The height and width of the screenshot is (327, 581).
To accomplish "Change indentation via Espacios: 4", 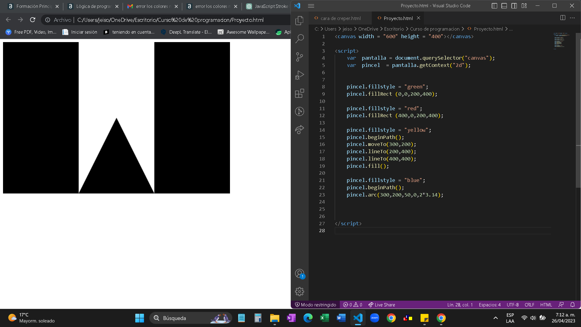I will tap(490, 305).
